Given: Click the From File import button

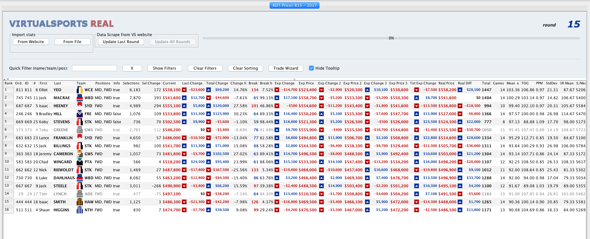Looking at the screenshot, I should 72,42.
